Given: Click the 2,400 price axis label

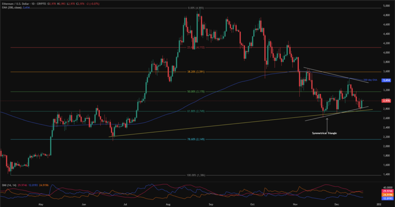Looking at the screenshot, I should [x=387, y=127].
